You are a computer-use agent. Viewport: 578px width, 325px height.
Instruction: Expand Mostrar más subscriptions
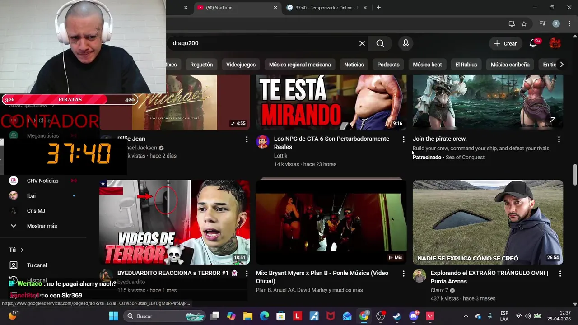pos(42,226)
